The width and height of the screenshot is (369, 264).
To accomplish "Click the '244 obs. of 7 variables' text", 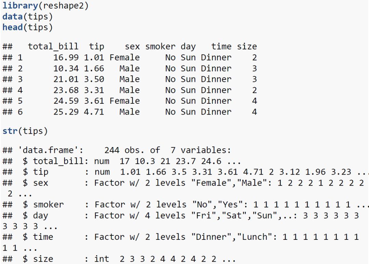I will 167,150.
